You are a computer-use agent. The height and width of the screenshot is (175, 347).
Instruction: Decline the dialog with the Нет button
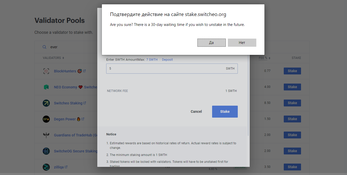point(242,43)
